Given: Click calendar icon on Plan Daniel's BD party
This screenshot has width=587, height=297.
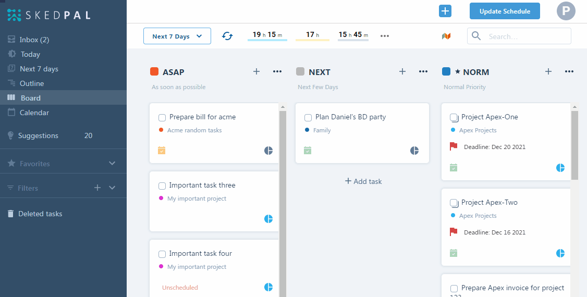Looking at the screenshot, I should [308, 151].
